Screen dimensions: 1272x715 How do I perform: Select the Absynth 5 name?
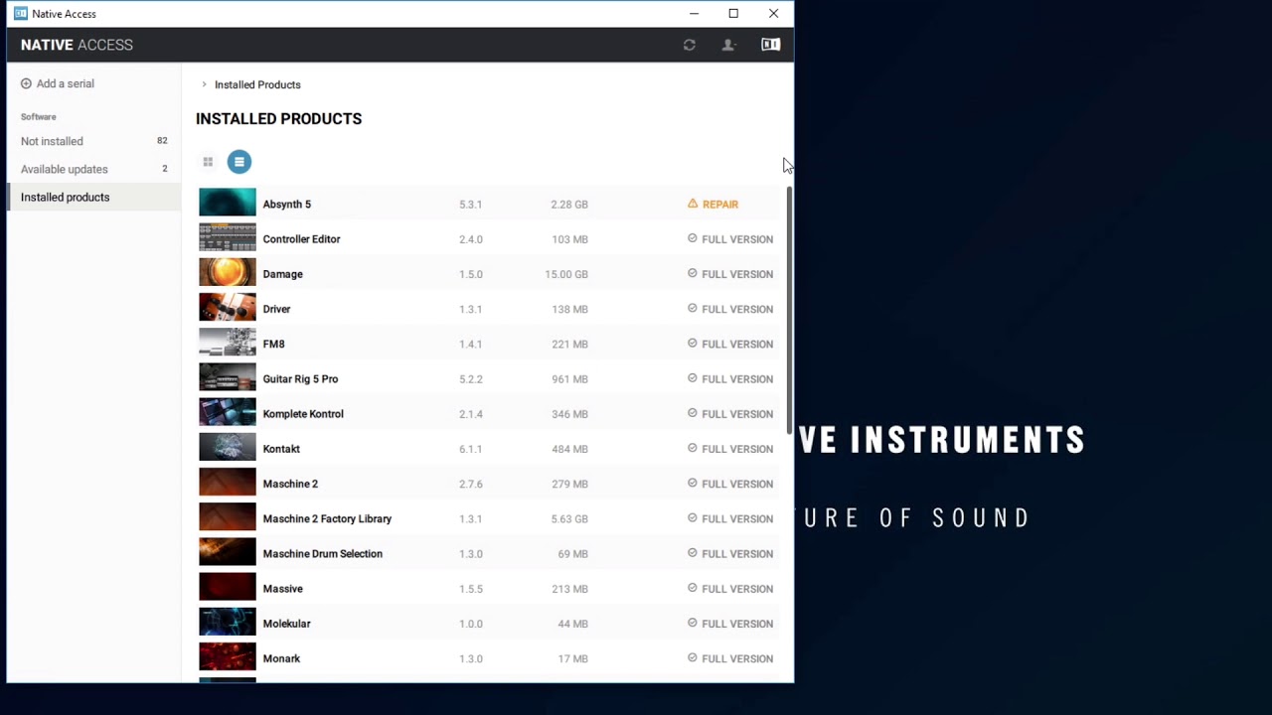coord(287,205)
